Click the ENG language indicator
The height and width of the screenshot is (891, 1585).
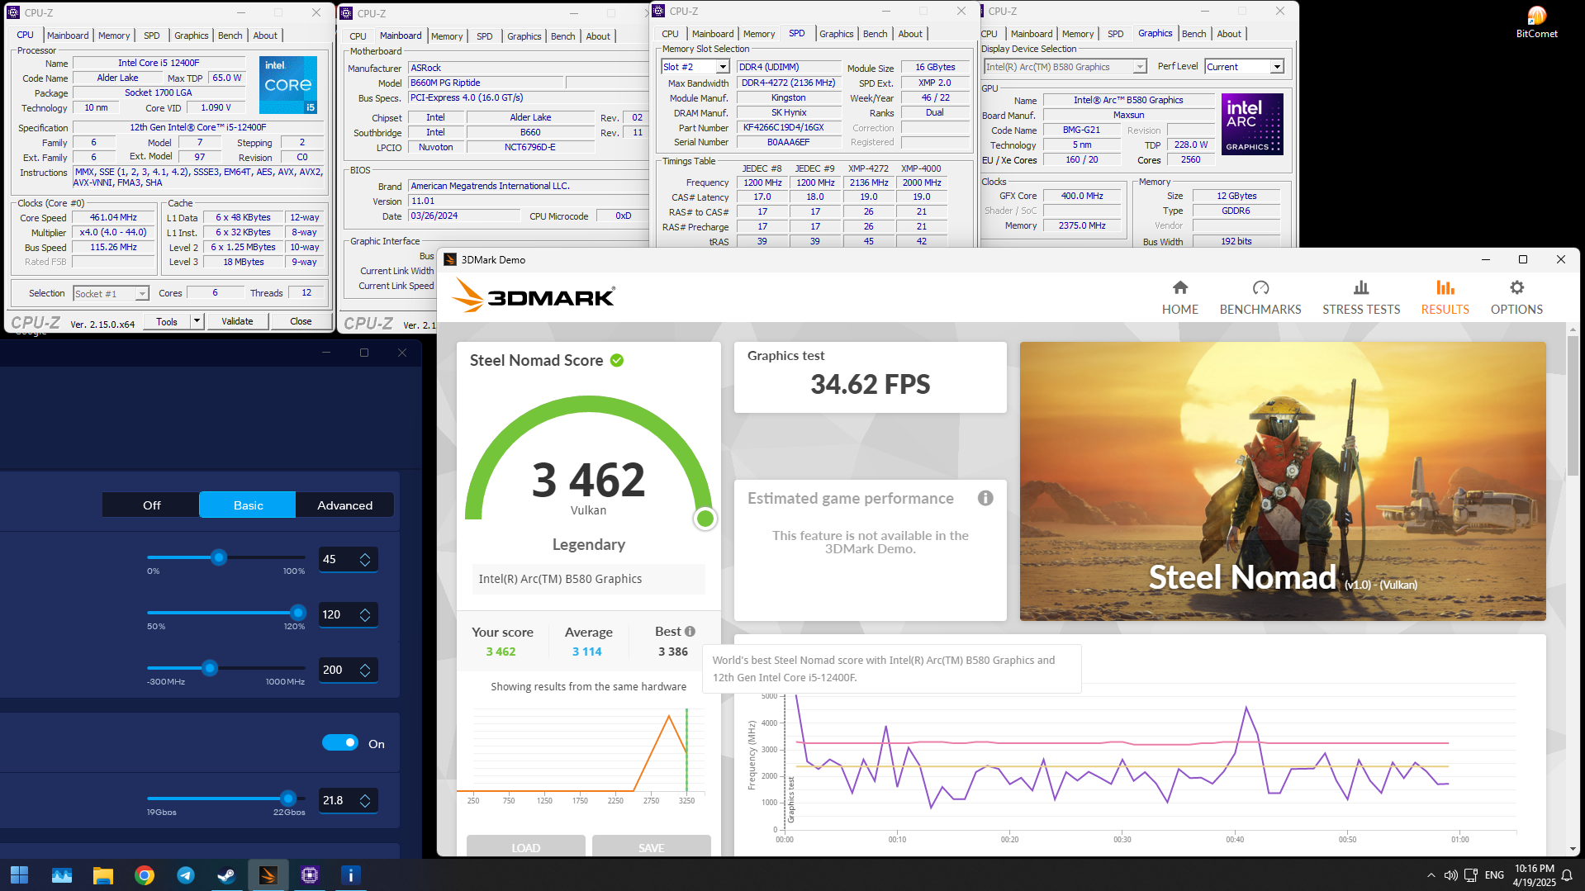click(1494, 875)
